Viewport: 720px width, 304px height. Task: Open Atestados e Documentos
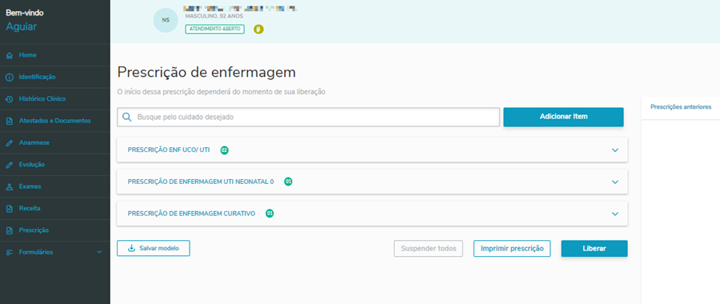click(x=55, y=121)
